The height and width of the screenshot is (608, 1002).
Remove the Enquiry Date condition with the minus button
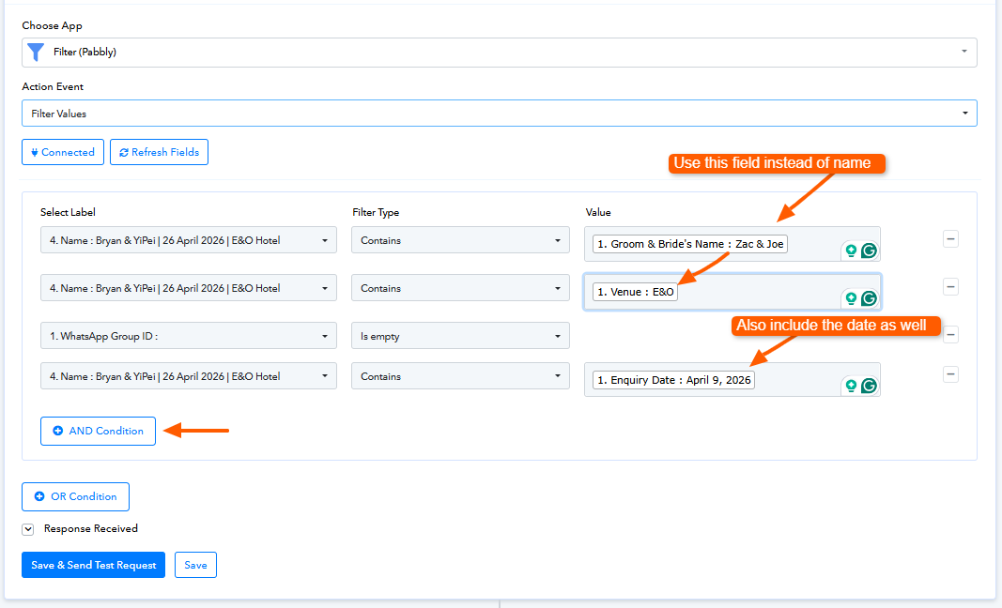point(950,374)
